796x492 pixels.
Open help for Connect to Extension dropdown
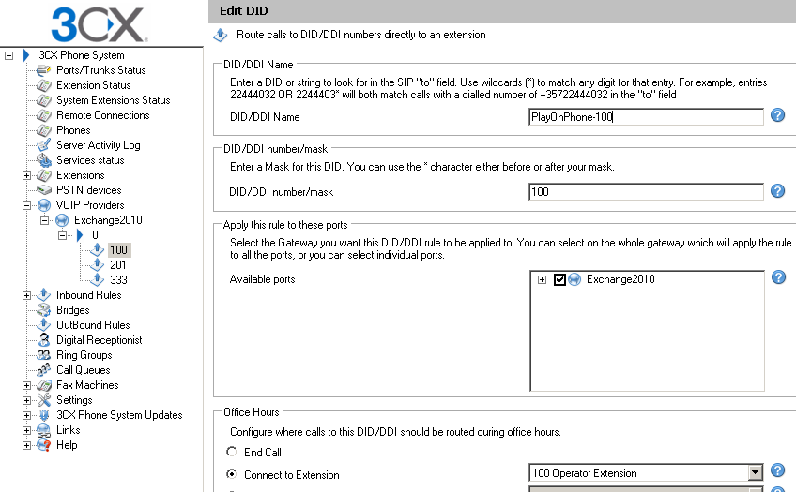click(778, 470)
